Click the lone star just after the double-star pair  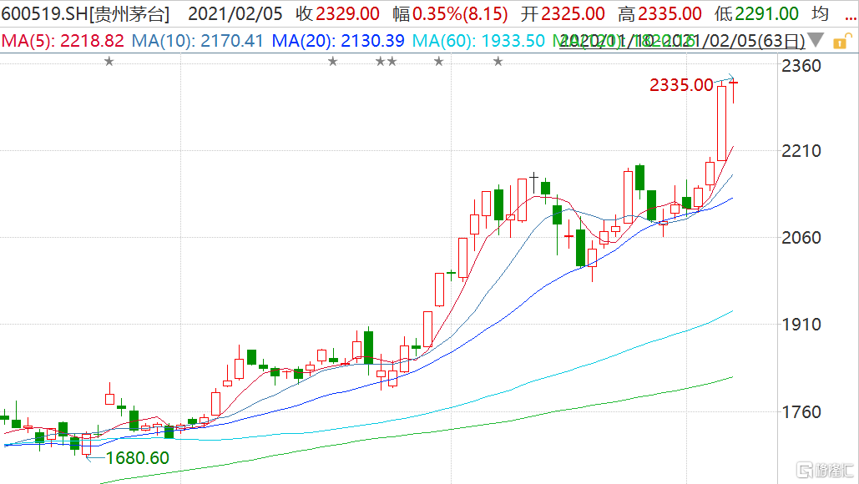click(x=439, y=62)
